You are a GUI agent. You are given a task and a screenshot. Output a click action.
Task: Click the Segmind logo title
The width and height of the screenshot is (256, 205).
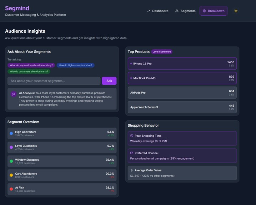tap(17, 8)
